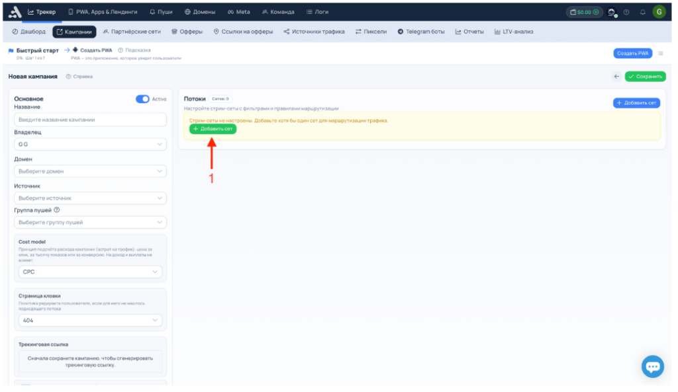Open Источники трафика tab
This screenshot has width=678, height=392.
pos(314,32)
